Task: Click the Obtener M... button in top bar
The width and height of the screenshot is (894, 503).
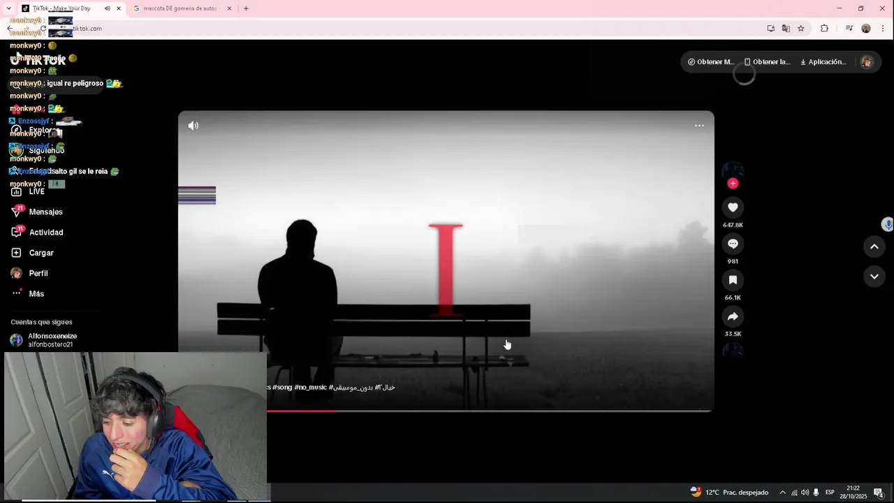Action: pyautogui.click(x=710, y=61)
